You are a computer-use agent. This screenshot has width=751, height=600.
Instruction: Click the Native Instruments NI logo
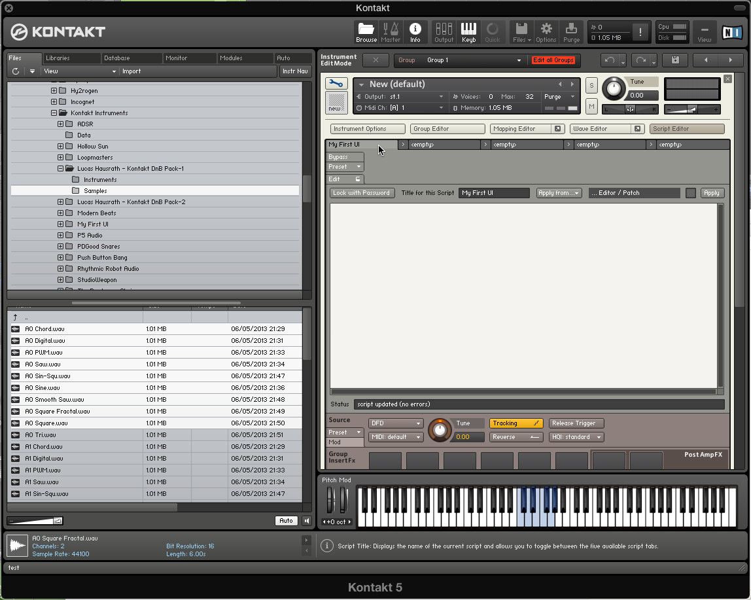click(x=732, y=32)
